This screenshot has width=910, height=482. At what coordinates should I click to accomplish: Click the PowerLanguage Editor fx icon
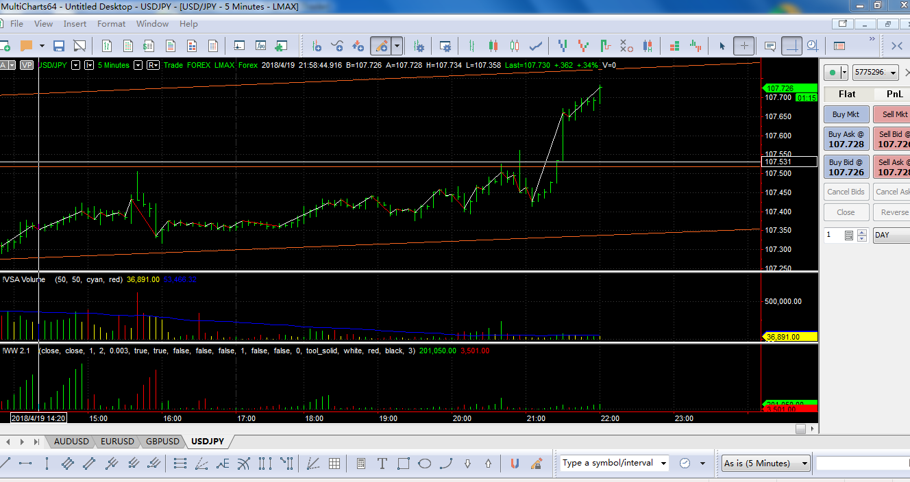261,46
